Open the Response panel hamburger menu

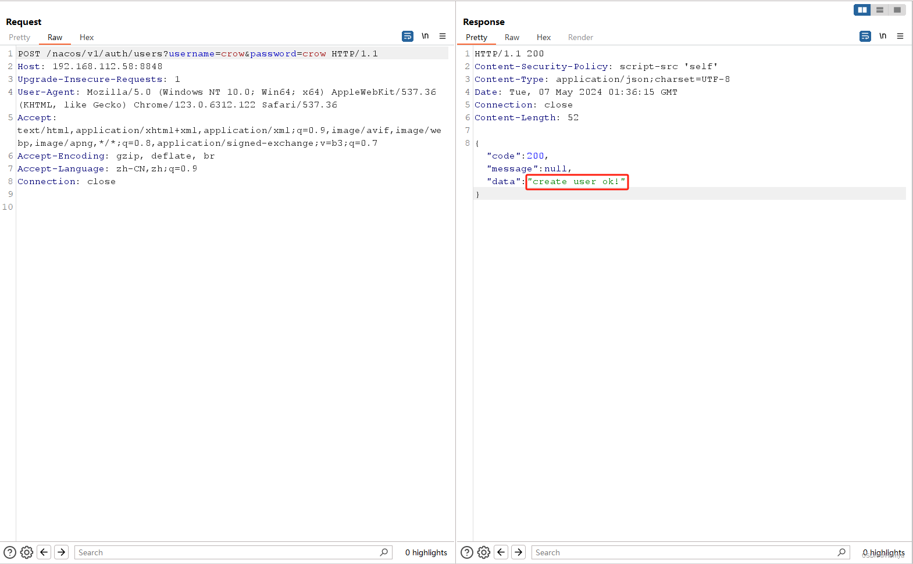tap(900, 36)
